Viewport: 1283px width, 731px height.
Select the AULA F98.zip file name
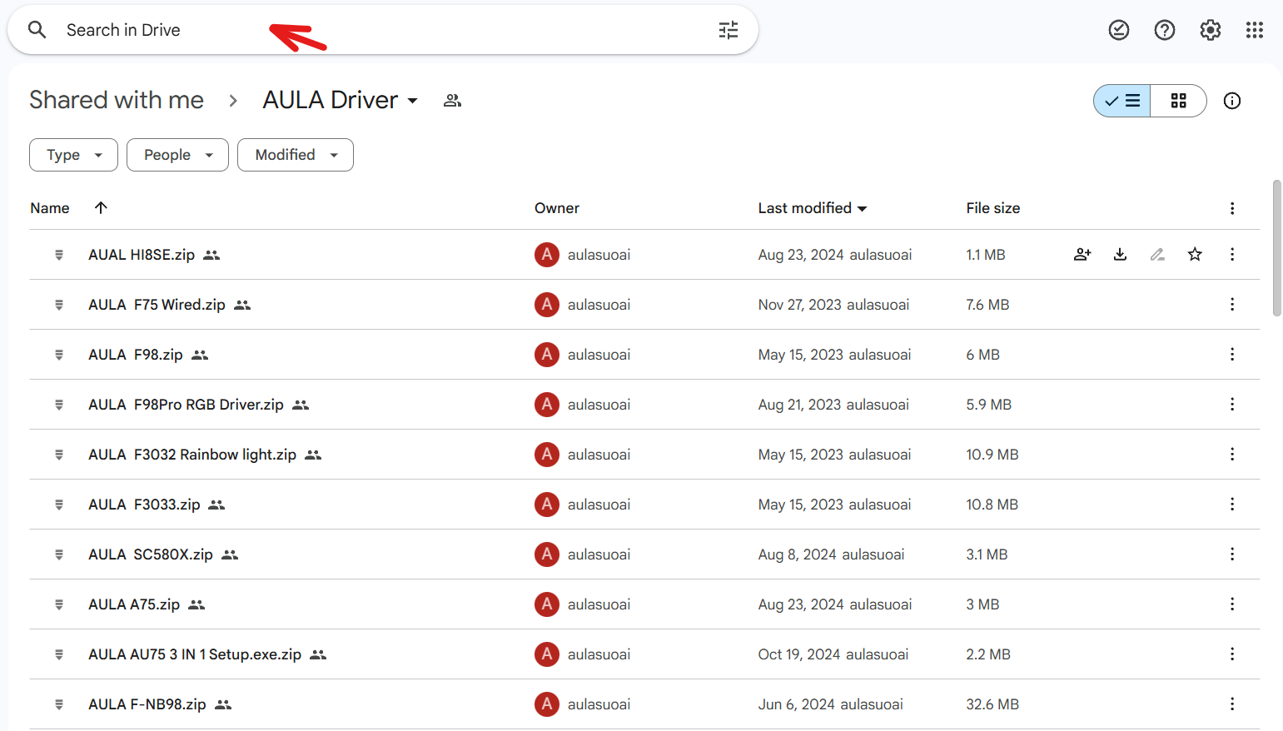click(136, 355)
